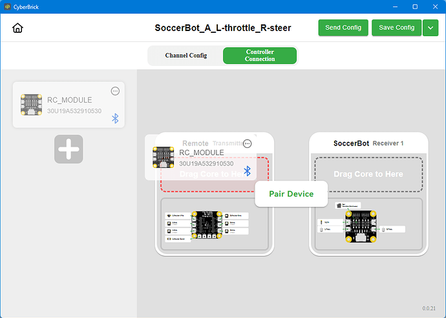Click the SoccerBot Drag Core to Here slot
Image resolution: width=446 pixels, height=318 pixels.
click(x=368, y=175)
